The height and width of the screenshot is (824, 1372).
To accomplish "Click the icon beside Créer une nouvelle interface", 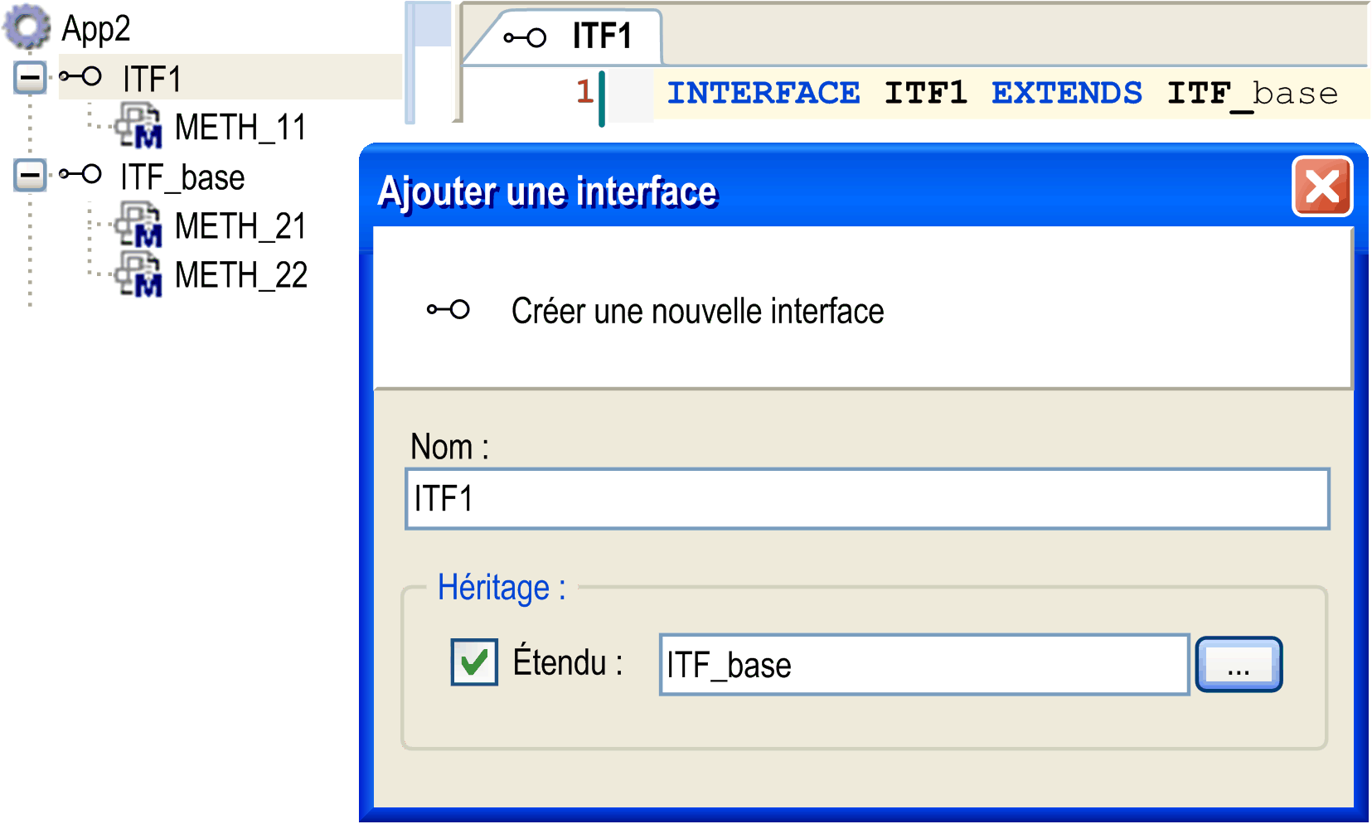I will coord(448,310).
